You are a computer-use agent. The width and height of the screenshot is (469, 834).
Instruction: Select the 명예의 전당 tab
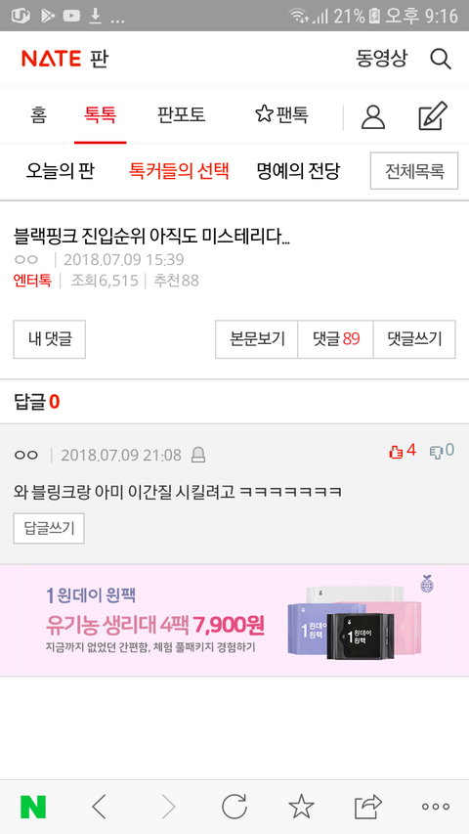tap(298, 171)
